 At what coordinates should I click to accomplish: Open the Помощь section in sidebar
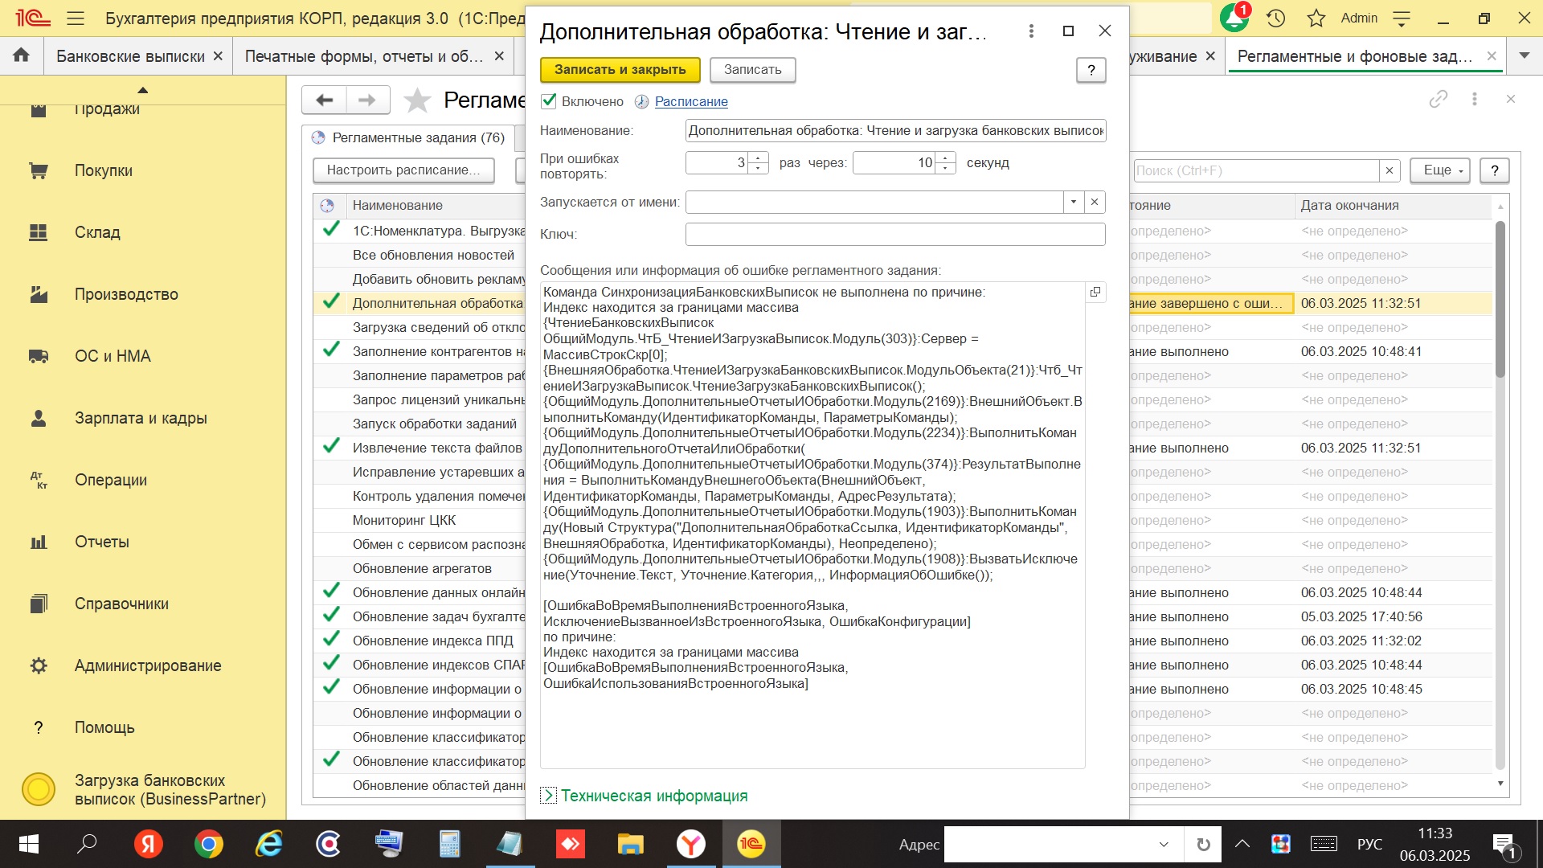104,727
